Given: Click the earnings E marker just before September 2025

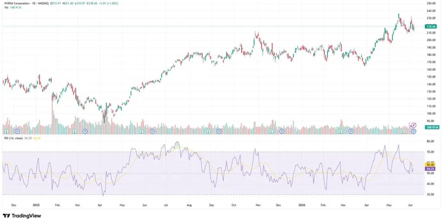Looking at the screenshot, I should tap(208, 132).
